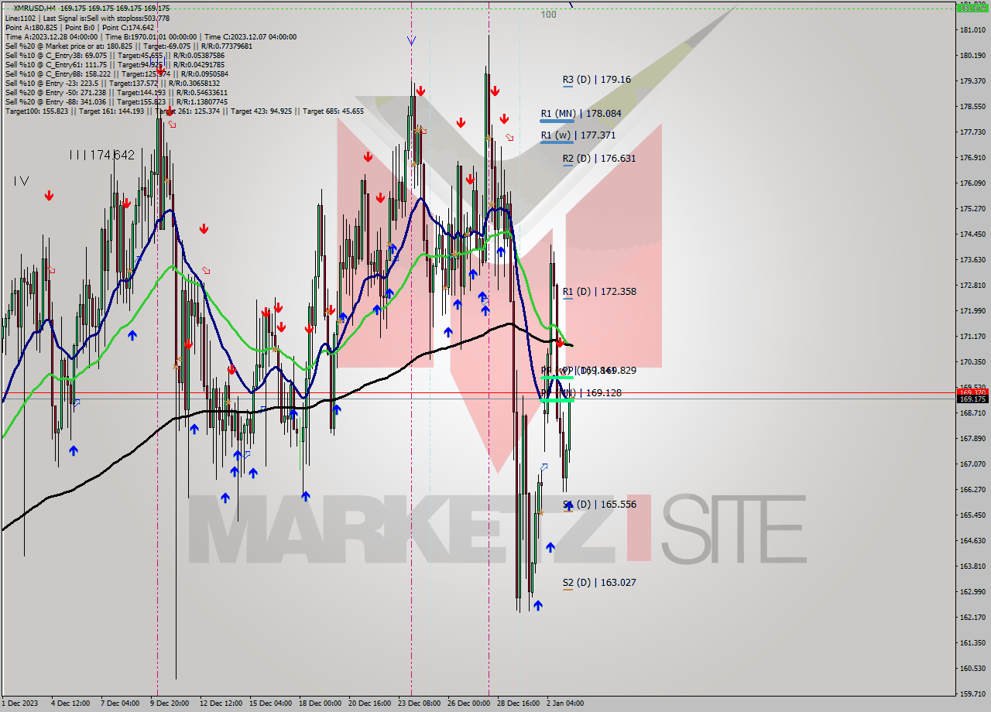Screen dimensions: 991x712
Task: Click the '9 Dec 20:00' time label
Action: [x=171, y=703]
